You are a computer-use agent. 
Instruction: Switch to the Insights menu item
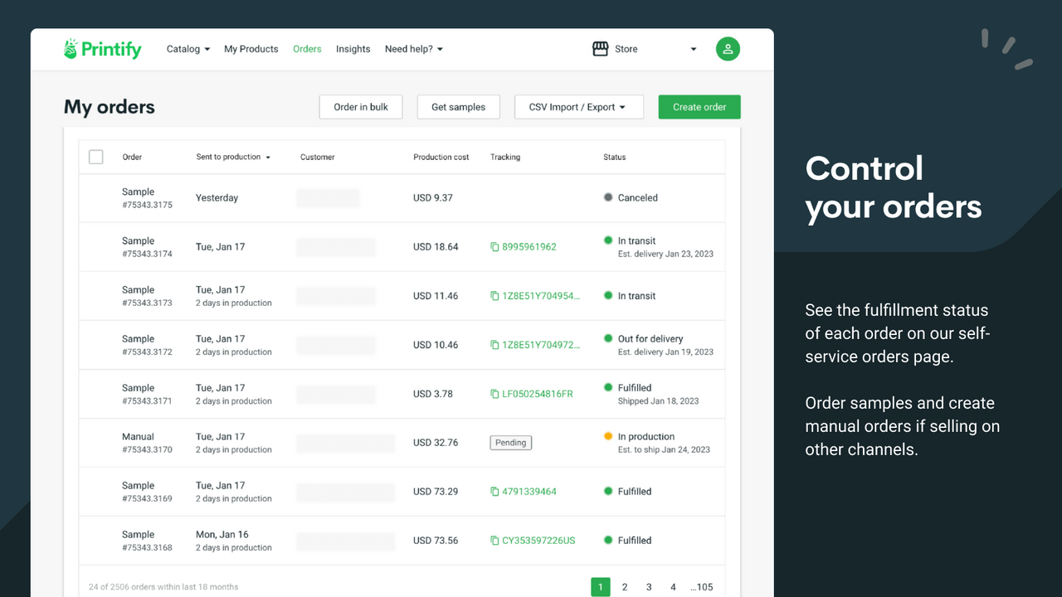[353, 49]
